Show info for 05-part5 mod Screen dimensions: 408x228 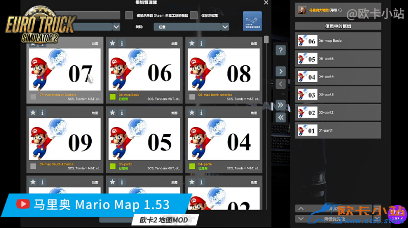pos(122,113)
